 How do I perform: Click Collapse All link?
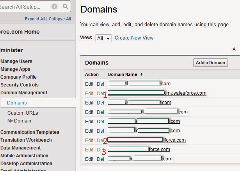point(60,19)
